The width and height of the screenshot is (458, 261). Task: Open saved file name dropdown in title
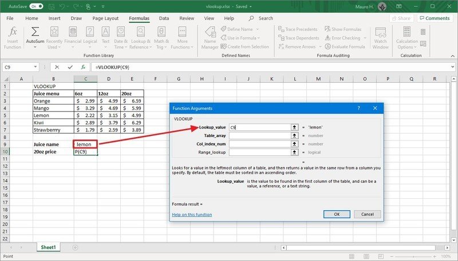click(x=251, y=6)
